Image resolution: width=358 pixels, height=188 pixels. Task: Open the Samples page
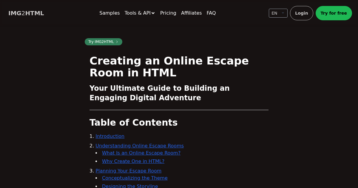[x=109, y=13]
